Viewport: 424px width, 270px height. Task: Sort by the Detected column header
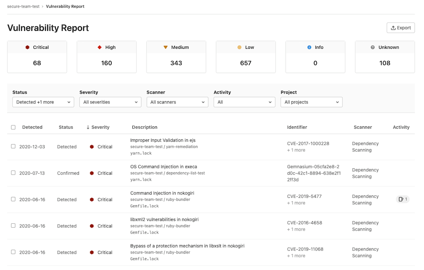pos(32,127)
